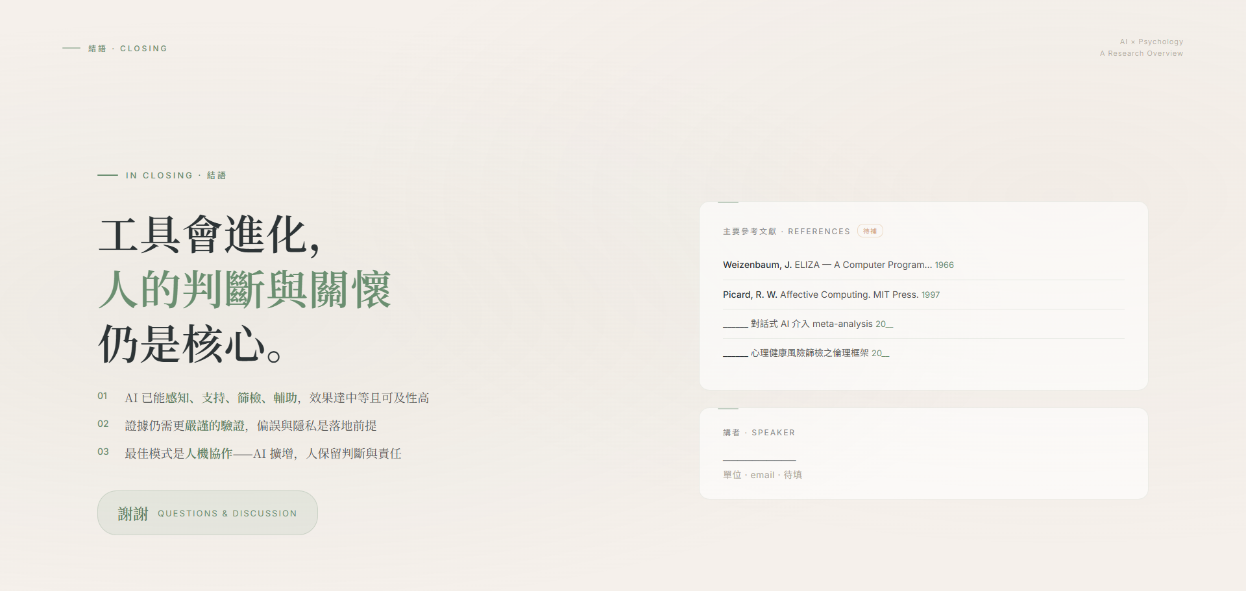Screen dimensions: 1246x591
Task: Click the 單位 · email · 待填 line
Action: tap(763, 475)
